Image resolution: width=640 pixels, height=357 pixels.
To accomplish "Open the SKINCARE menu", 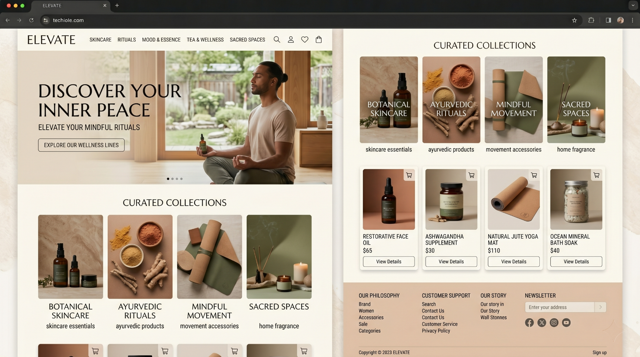I will tap(100, 40).
